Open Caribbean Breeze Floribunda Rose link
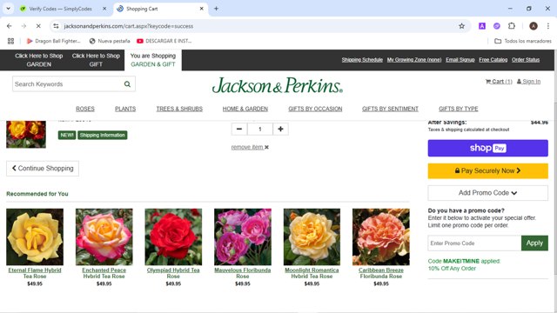This screenshot has height=313, width=557. tap(381, 273)
